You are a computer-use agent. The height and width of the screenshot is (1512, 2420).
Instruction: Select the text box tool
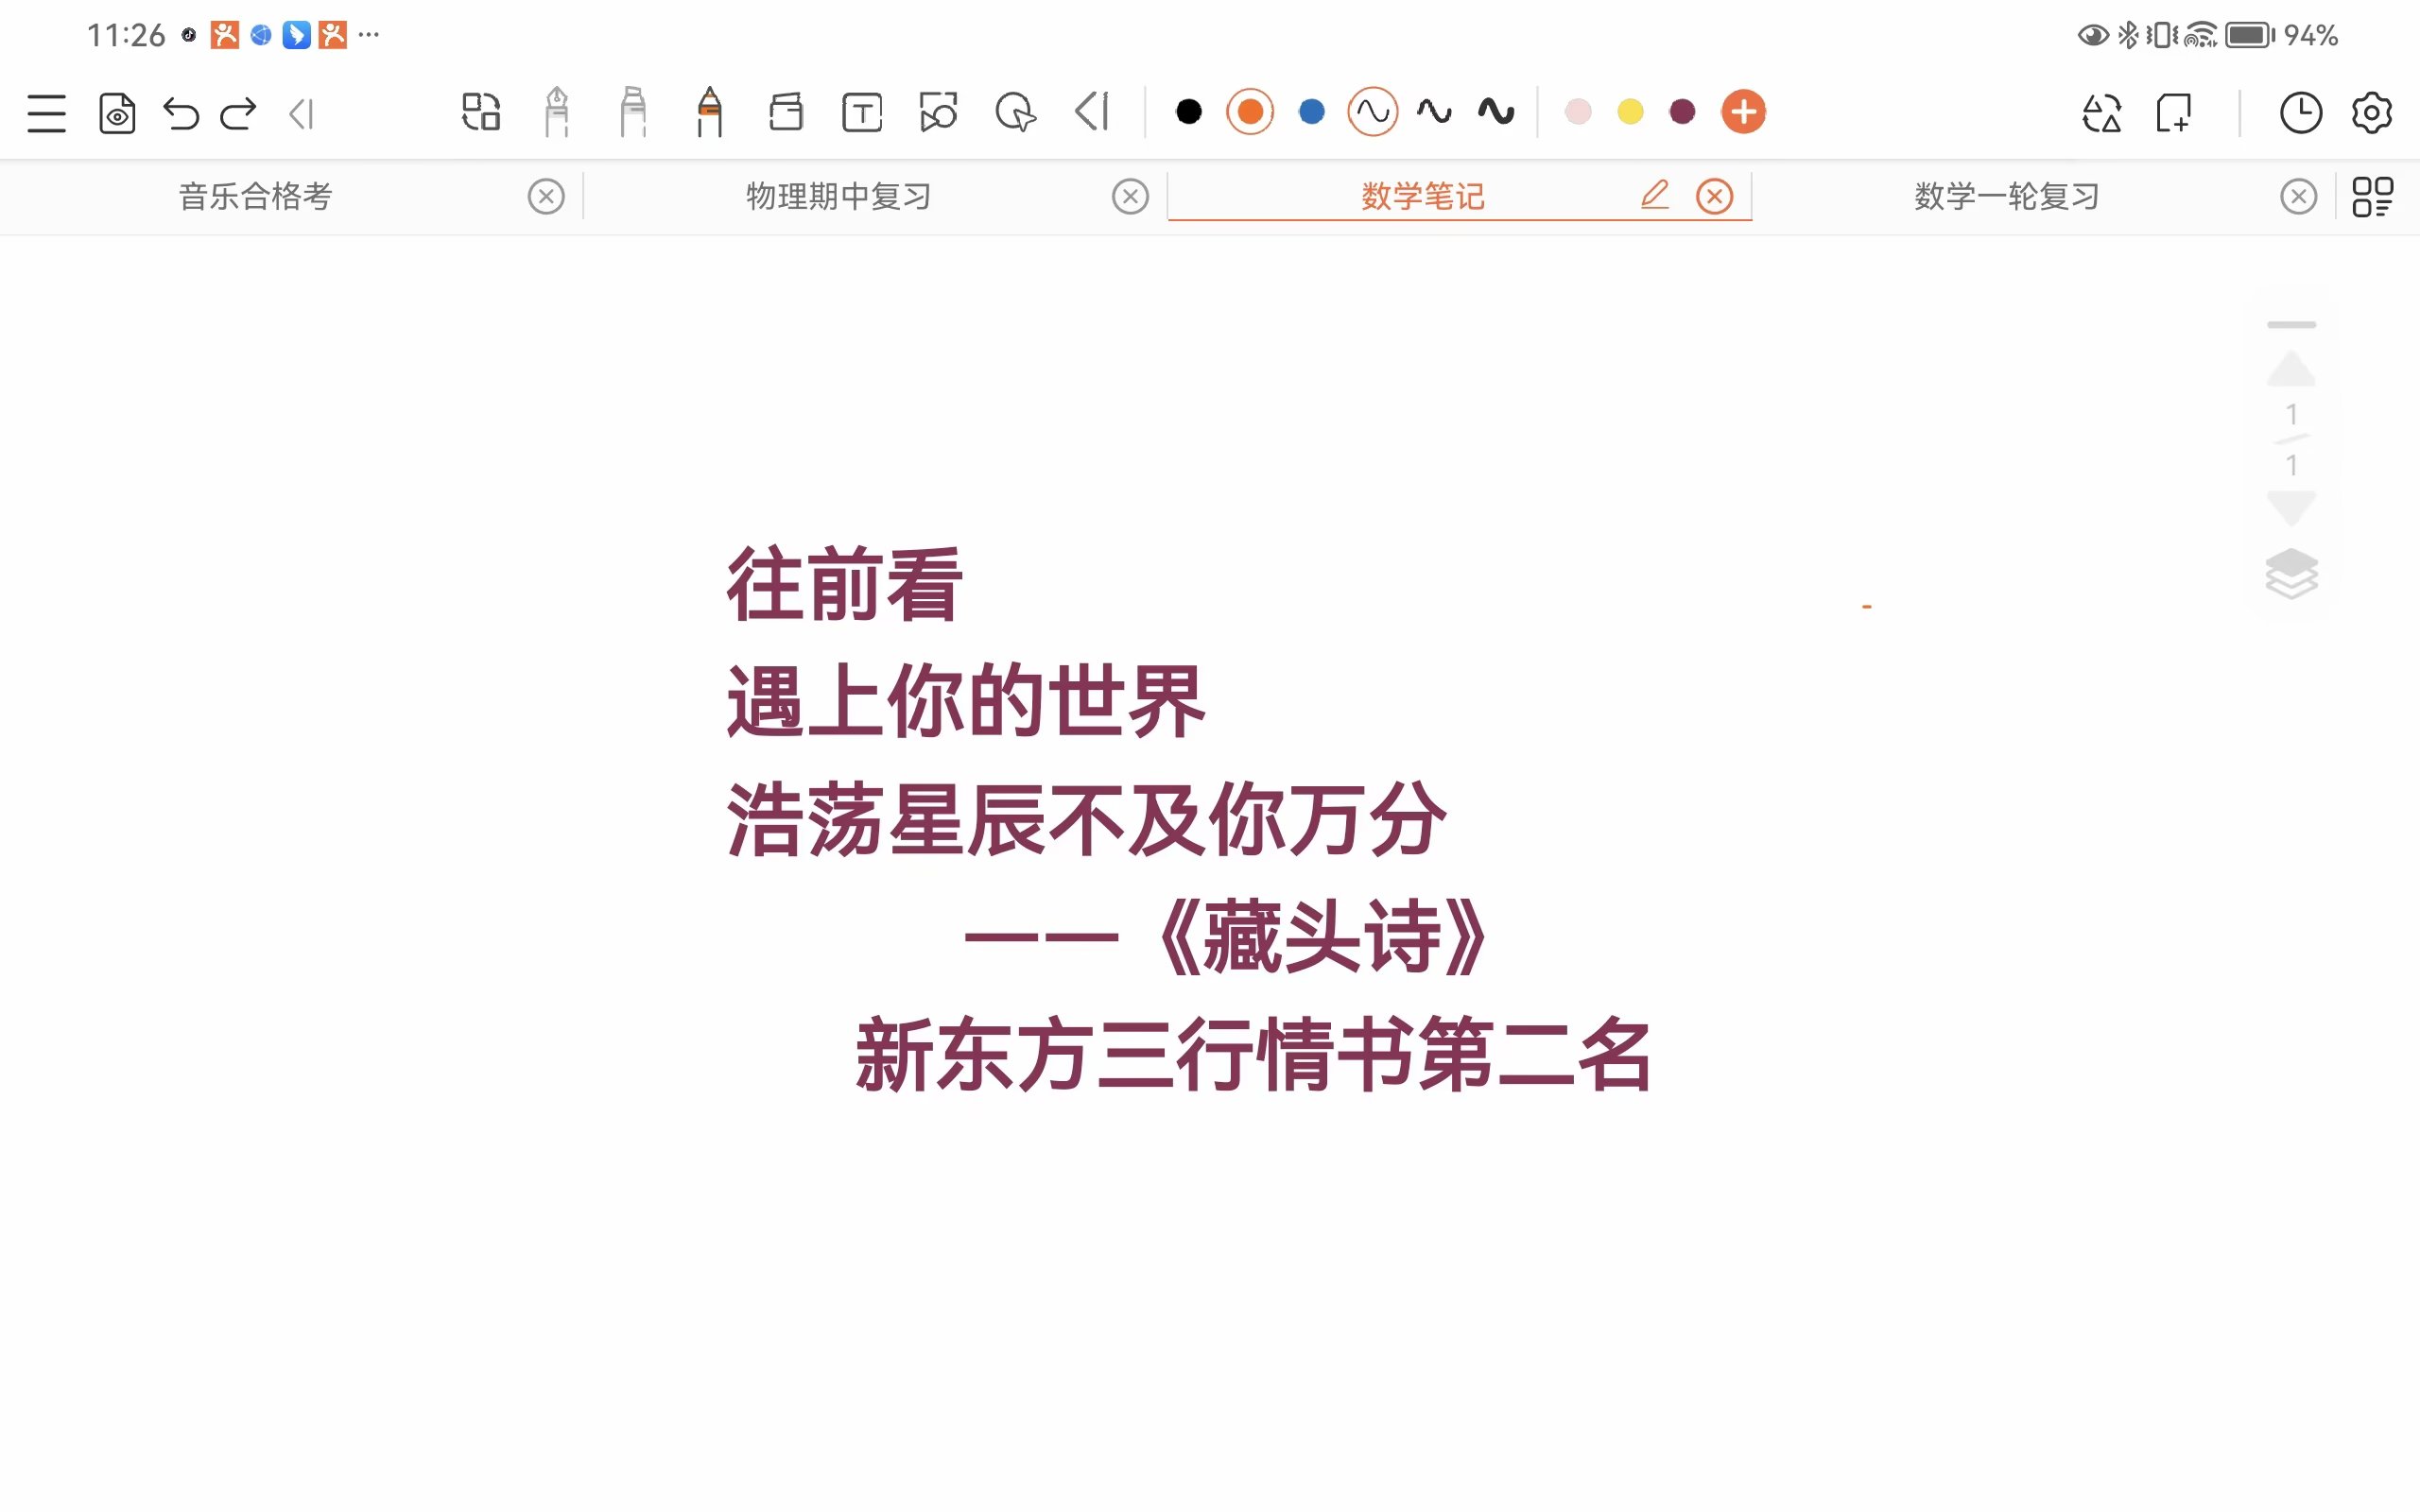(862, 111)
